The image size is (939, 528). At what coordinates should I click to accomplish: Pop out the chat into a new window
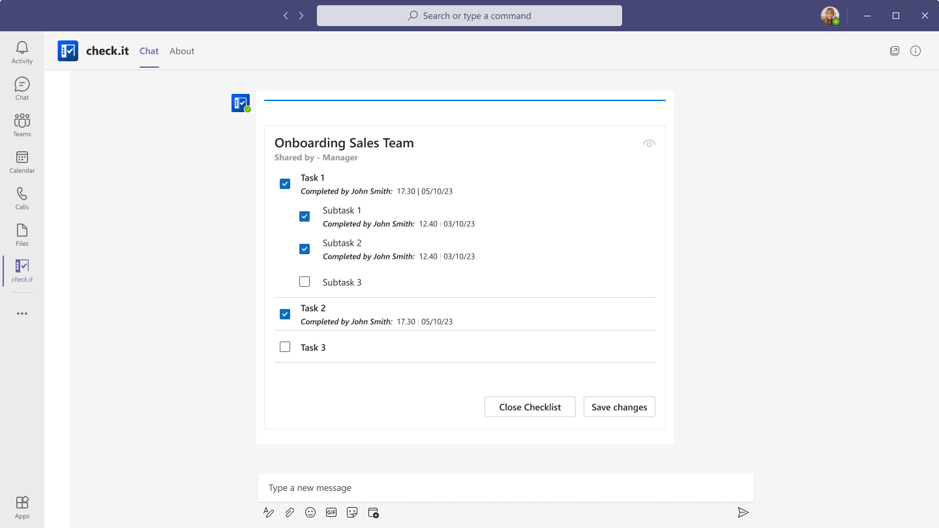(x=894, y=50)
